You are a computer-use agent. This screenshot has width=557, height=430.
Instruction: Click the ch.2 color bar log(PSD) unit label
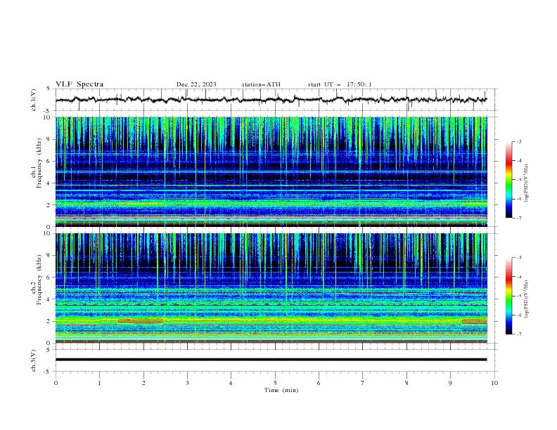526,299
